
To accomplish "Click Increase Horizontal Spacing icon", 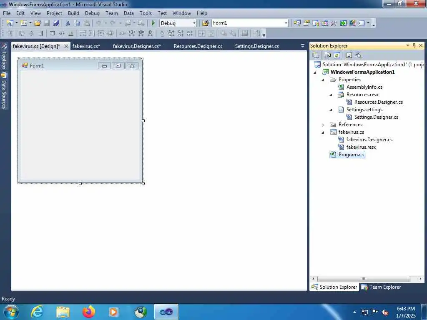I will pyautogui.click(x=131, y=33).
